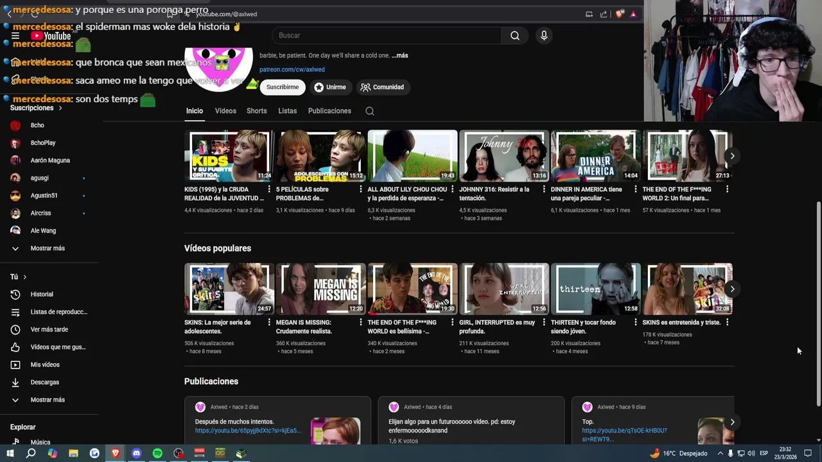
Task: Show hidden system tray icons chevron
Action: [720, 453]
